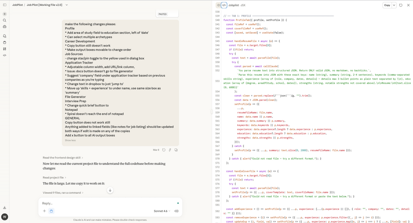
Task: Open the briefcase icon in sidebar
Action: click(x=5, y=27)
